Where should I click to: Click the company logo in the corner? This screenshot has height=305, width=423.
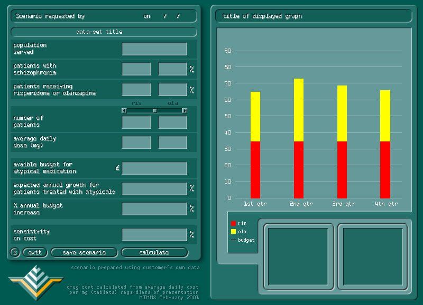36,283
